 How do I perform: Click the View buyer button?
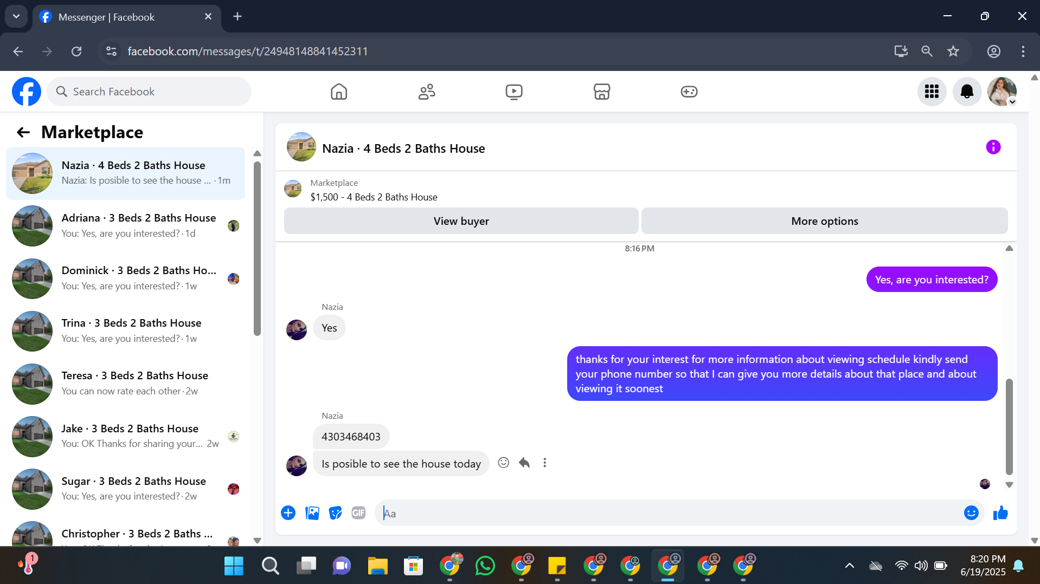pyautogui.click(x=461, y=221)
